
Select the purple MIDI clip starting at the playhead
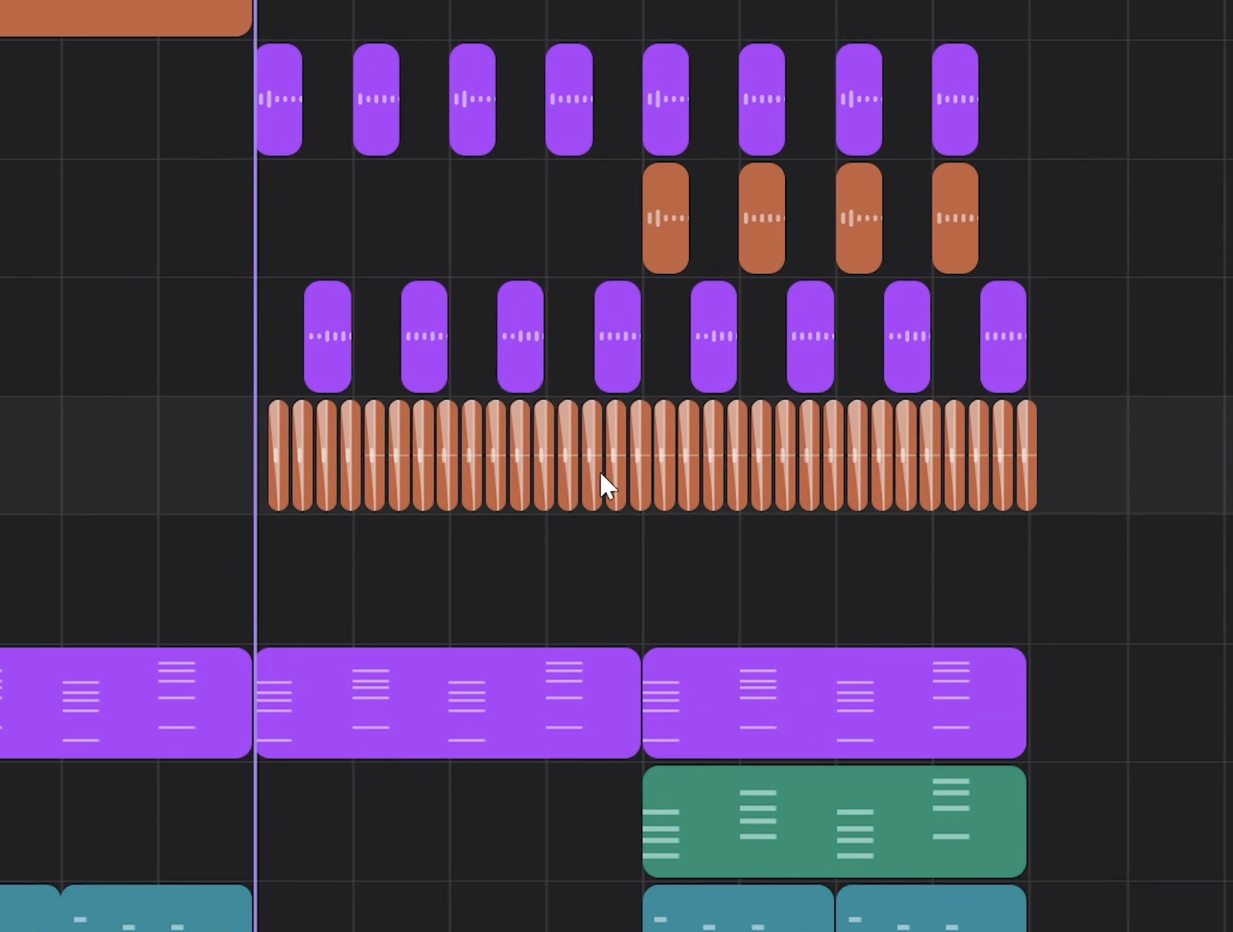(x=448, y=703)
